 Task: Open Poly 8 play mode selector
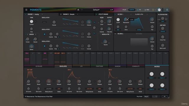pyautogui.click(x=146, y=97)
